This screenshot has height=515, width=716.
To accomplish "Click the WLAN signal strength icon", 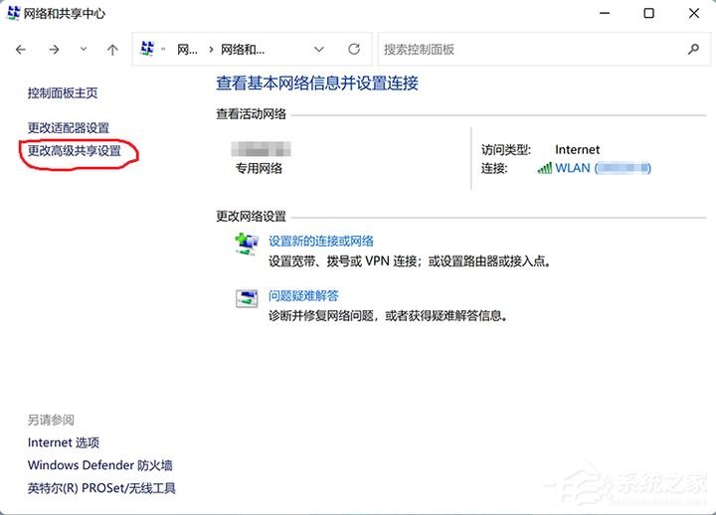I will coord(544,168).
